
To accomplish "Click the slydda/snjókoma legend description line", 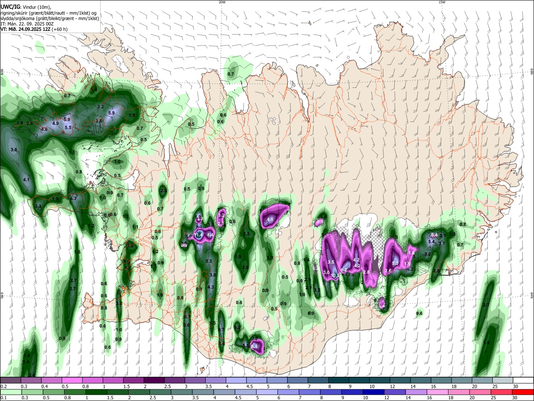I will click(x=50, y=18).
